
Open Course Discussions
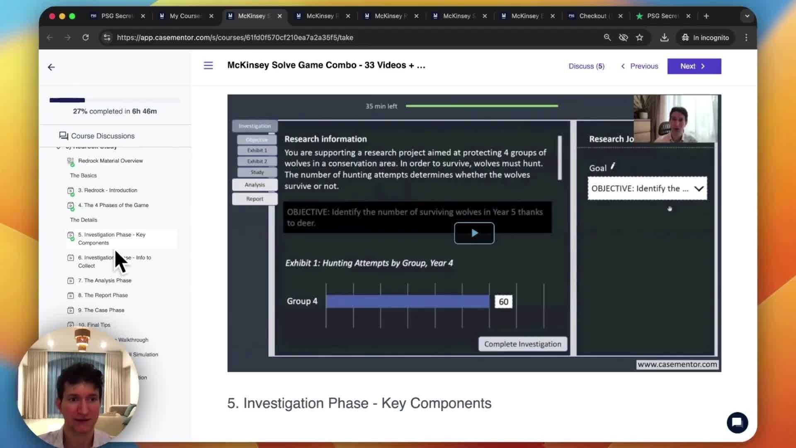tap(97, 136)
